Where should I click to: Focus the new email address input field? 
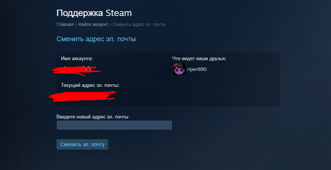point(114,125)
